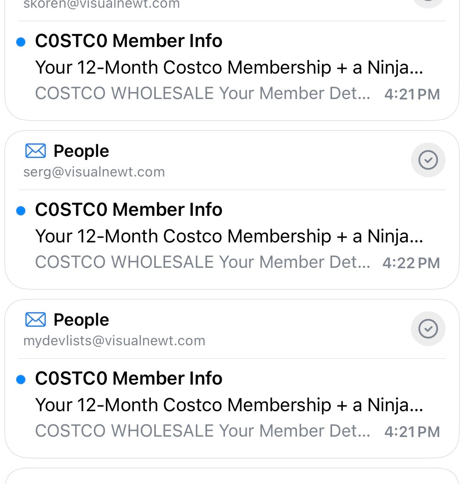The width and height of the screenshot is (464, 484).
Task: Tap the mydevlists@visualnewt.com address
Action: 114,341
